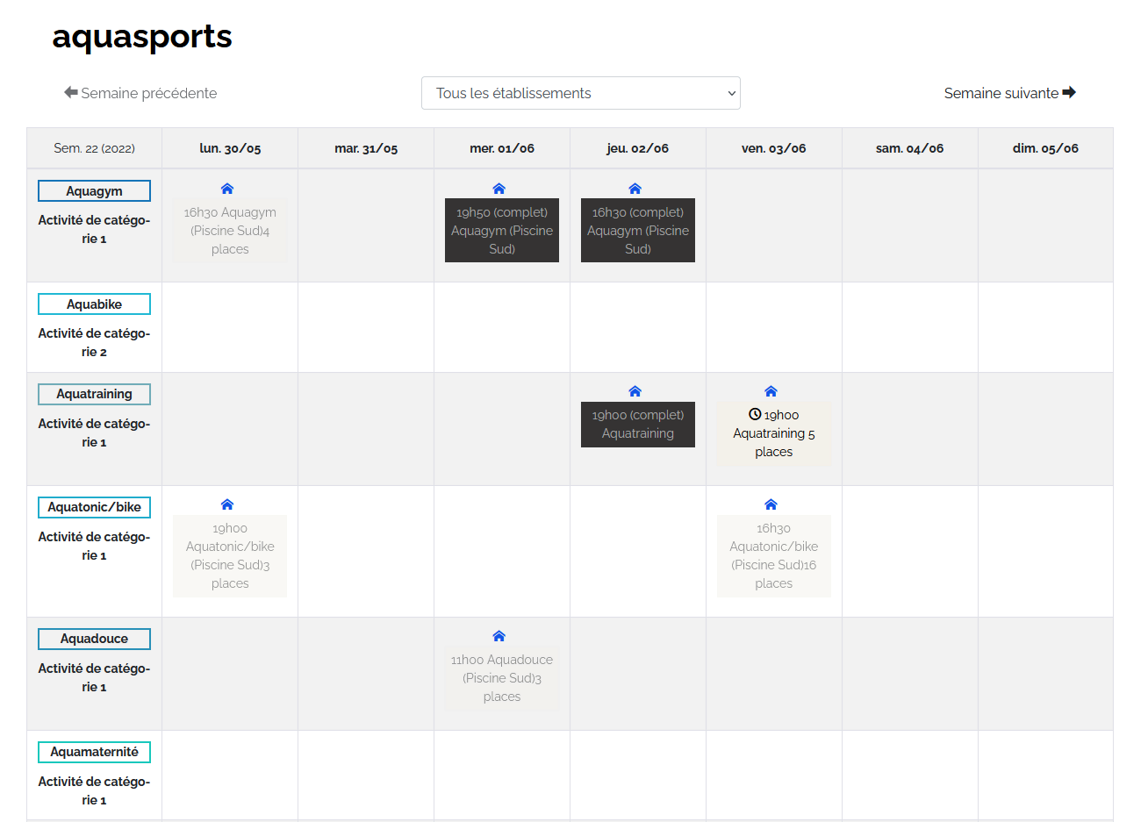Click Activité de catégorie 1 under Aquagym
1148x822 pixels.
pos(95,229)
